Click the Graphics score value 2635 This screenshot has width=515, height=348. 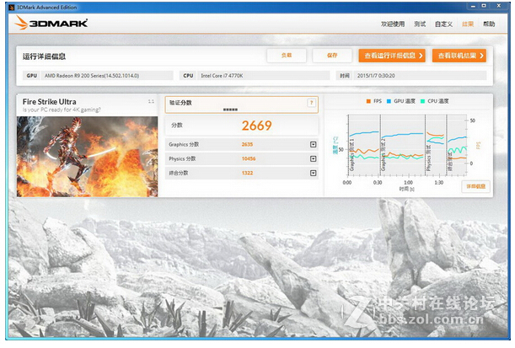coord(247,144)
